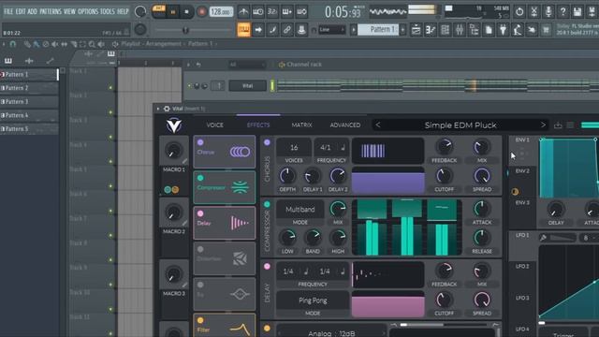This screenshot has width=599, height=337.
Task: Save the project with the floppy icon
Action: 577,12
